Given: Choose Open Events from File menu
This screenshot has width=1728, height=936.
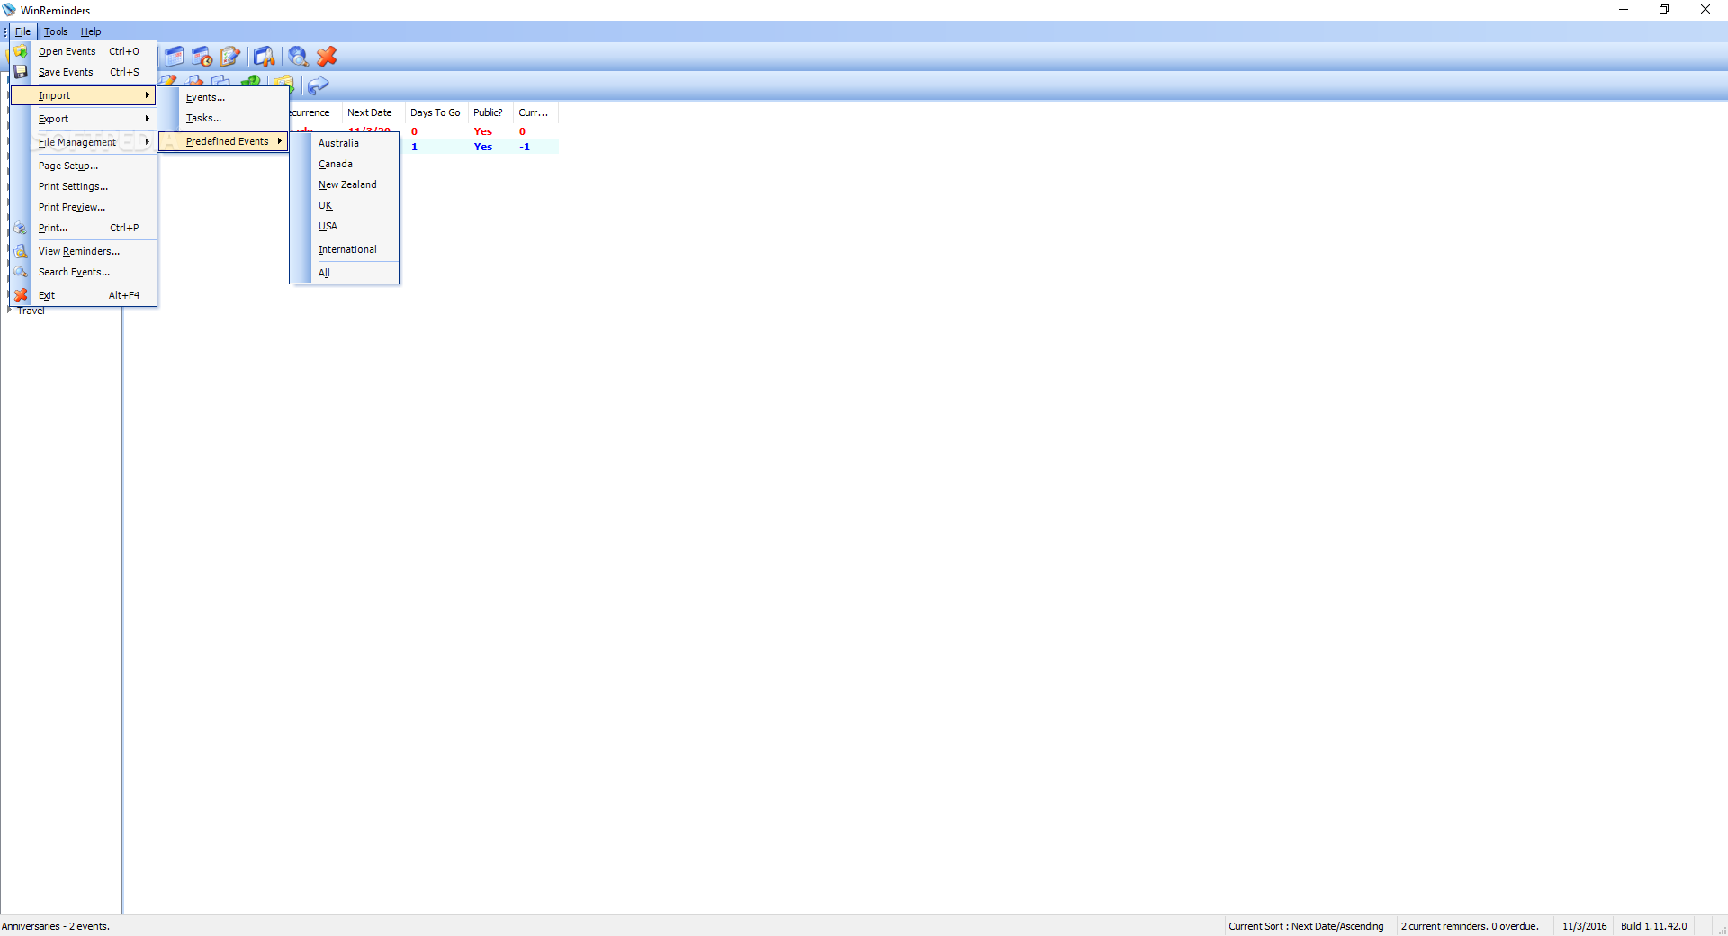Looking at the screenshot, I should tap(84, 51).
